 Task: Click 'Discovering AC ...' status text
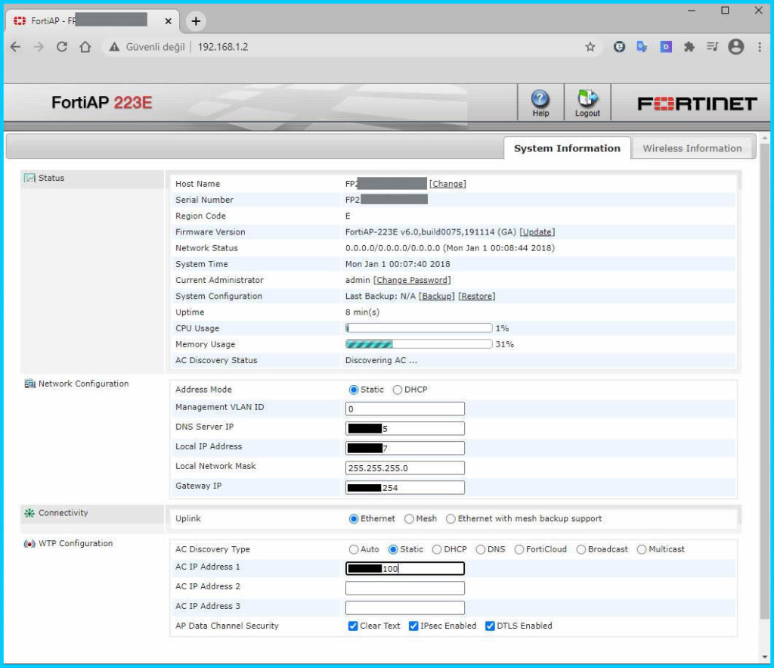[381, 361]
